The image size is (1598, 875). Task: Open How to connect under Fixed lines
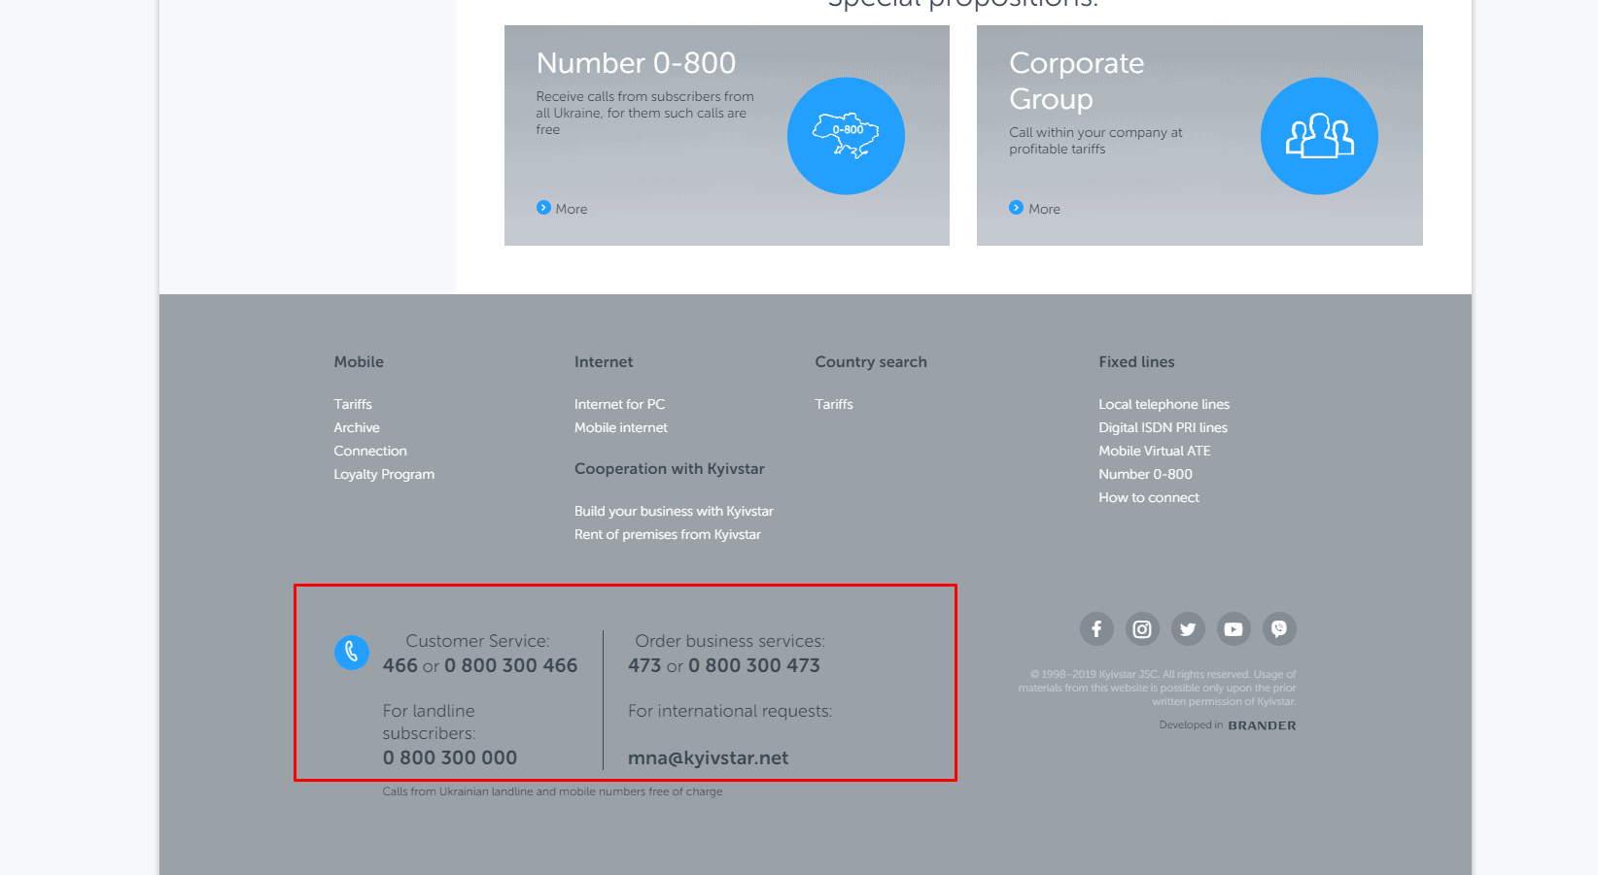1149,497
